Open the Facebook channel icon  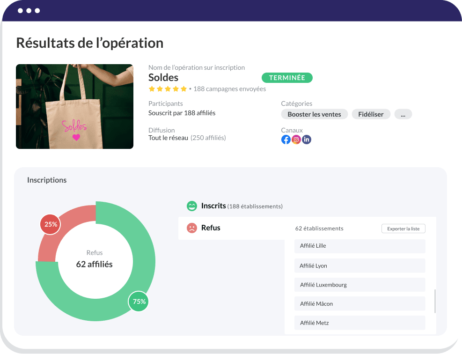tap(286, 139)
